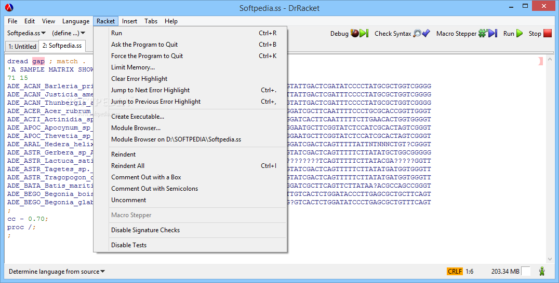The width and height of the screenshot is (559, 283).
Task: Open the Tabs menu
Action: (151, 21)
